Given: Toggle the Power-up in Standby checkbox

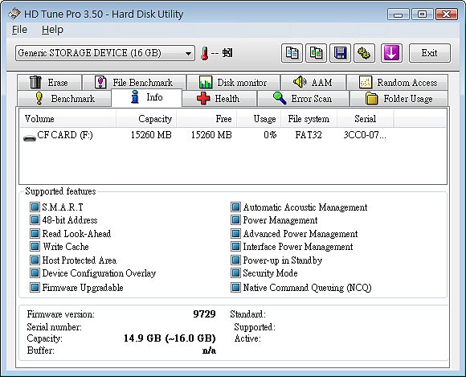Looking at the screenshot, I should point(235,260).
